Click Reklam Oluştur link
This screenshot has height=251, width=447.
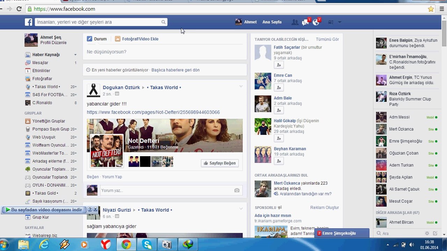click(x=324, y=207)
